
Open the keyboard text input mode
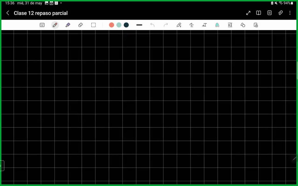click(x=42, y=25)
